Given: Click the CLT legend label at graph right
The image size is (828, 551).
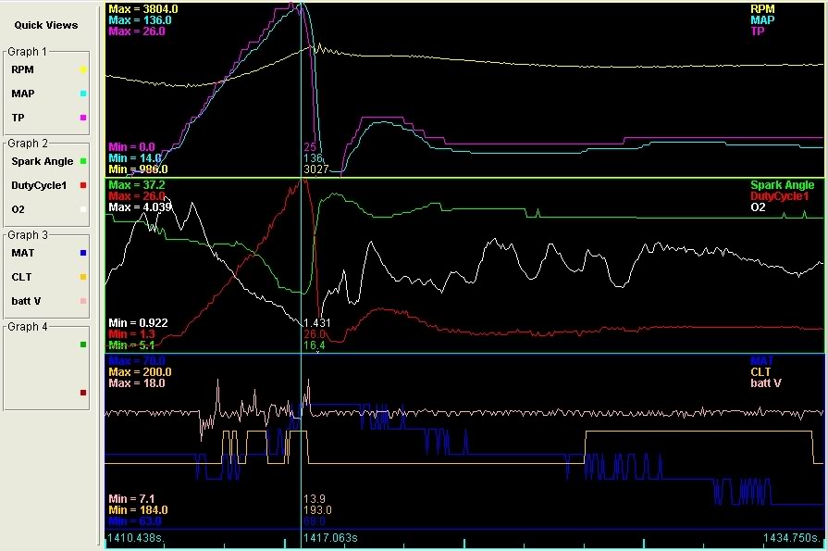Looking at the screenshot, I should 760,371.
